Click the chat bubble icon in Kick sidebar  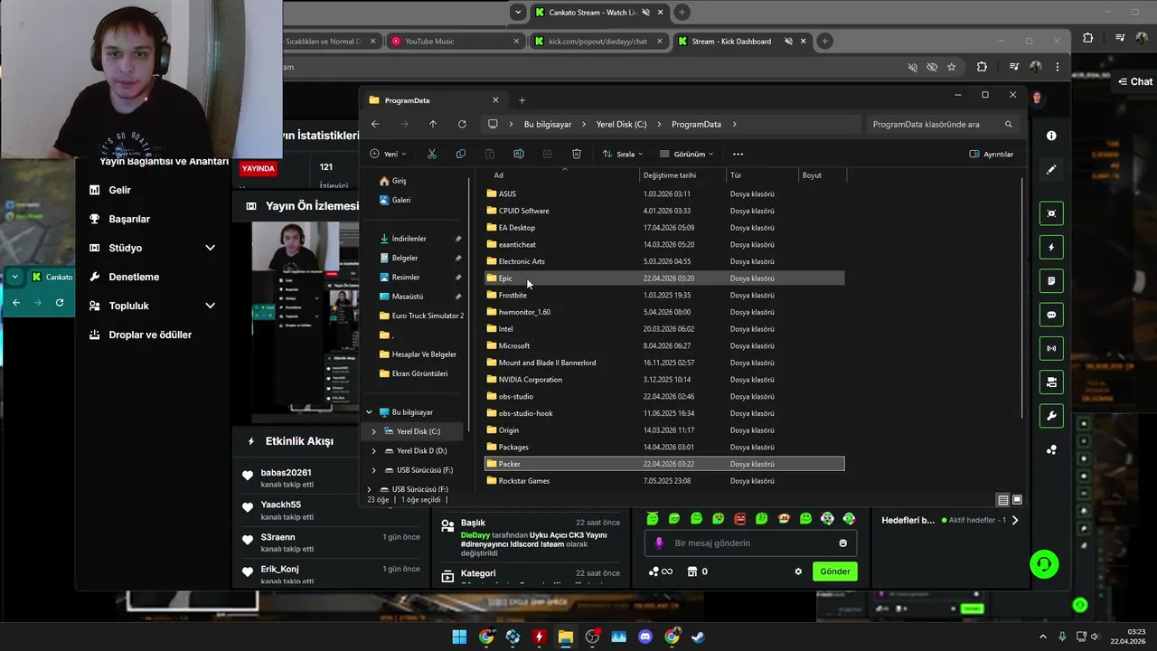[x=1051, y=315]
